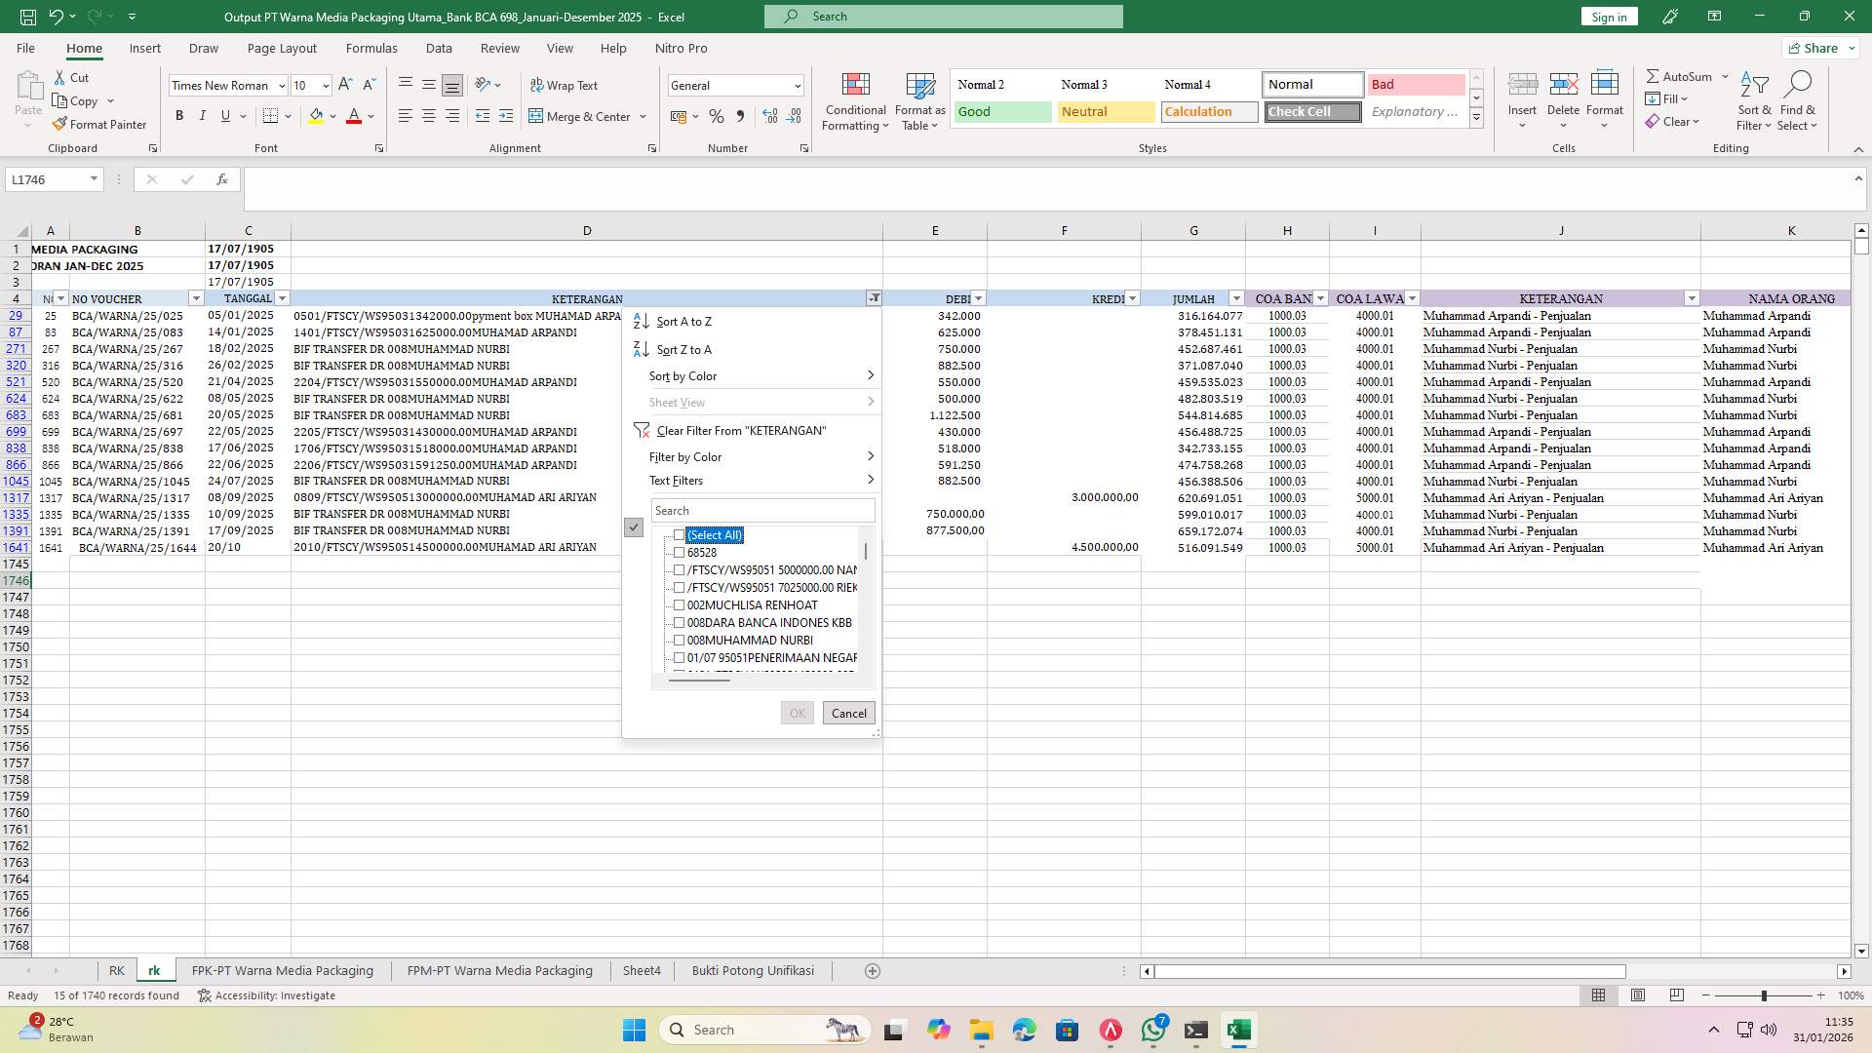The image size is (1872, 1053).
Task: Click Increase Decimal icon
Action: (769, 116)
